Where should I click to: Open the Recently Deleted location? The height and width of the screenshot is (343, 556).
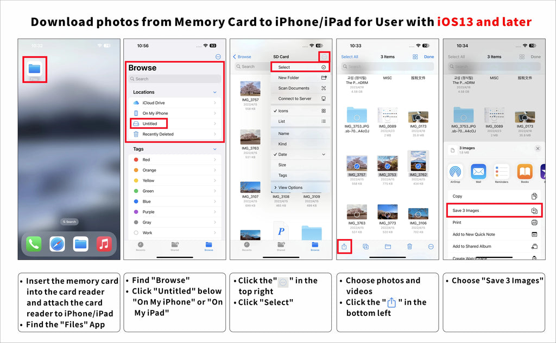(175, 134)
